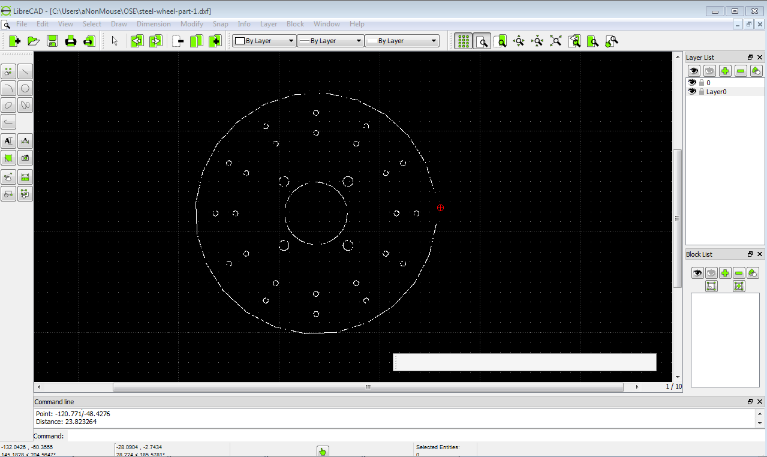Open the Create Block tool
This screenshot has width=767, height=457.
click(x=8, y=193)
